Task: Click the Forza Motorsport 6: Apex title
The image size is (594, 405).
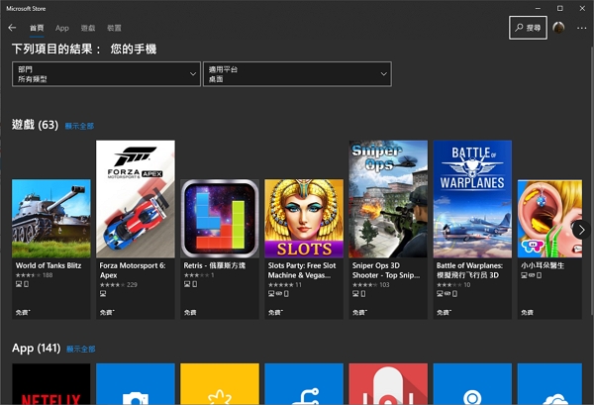Action: 133,270
